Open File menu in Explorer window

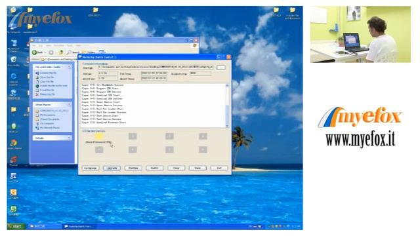tap(34, 46)
